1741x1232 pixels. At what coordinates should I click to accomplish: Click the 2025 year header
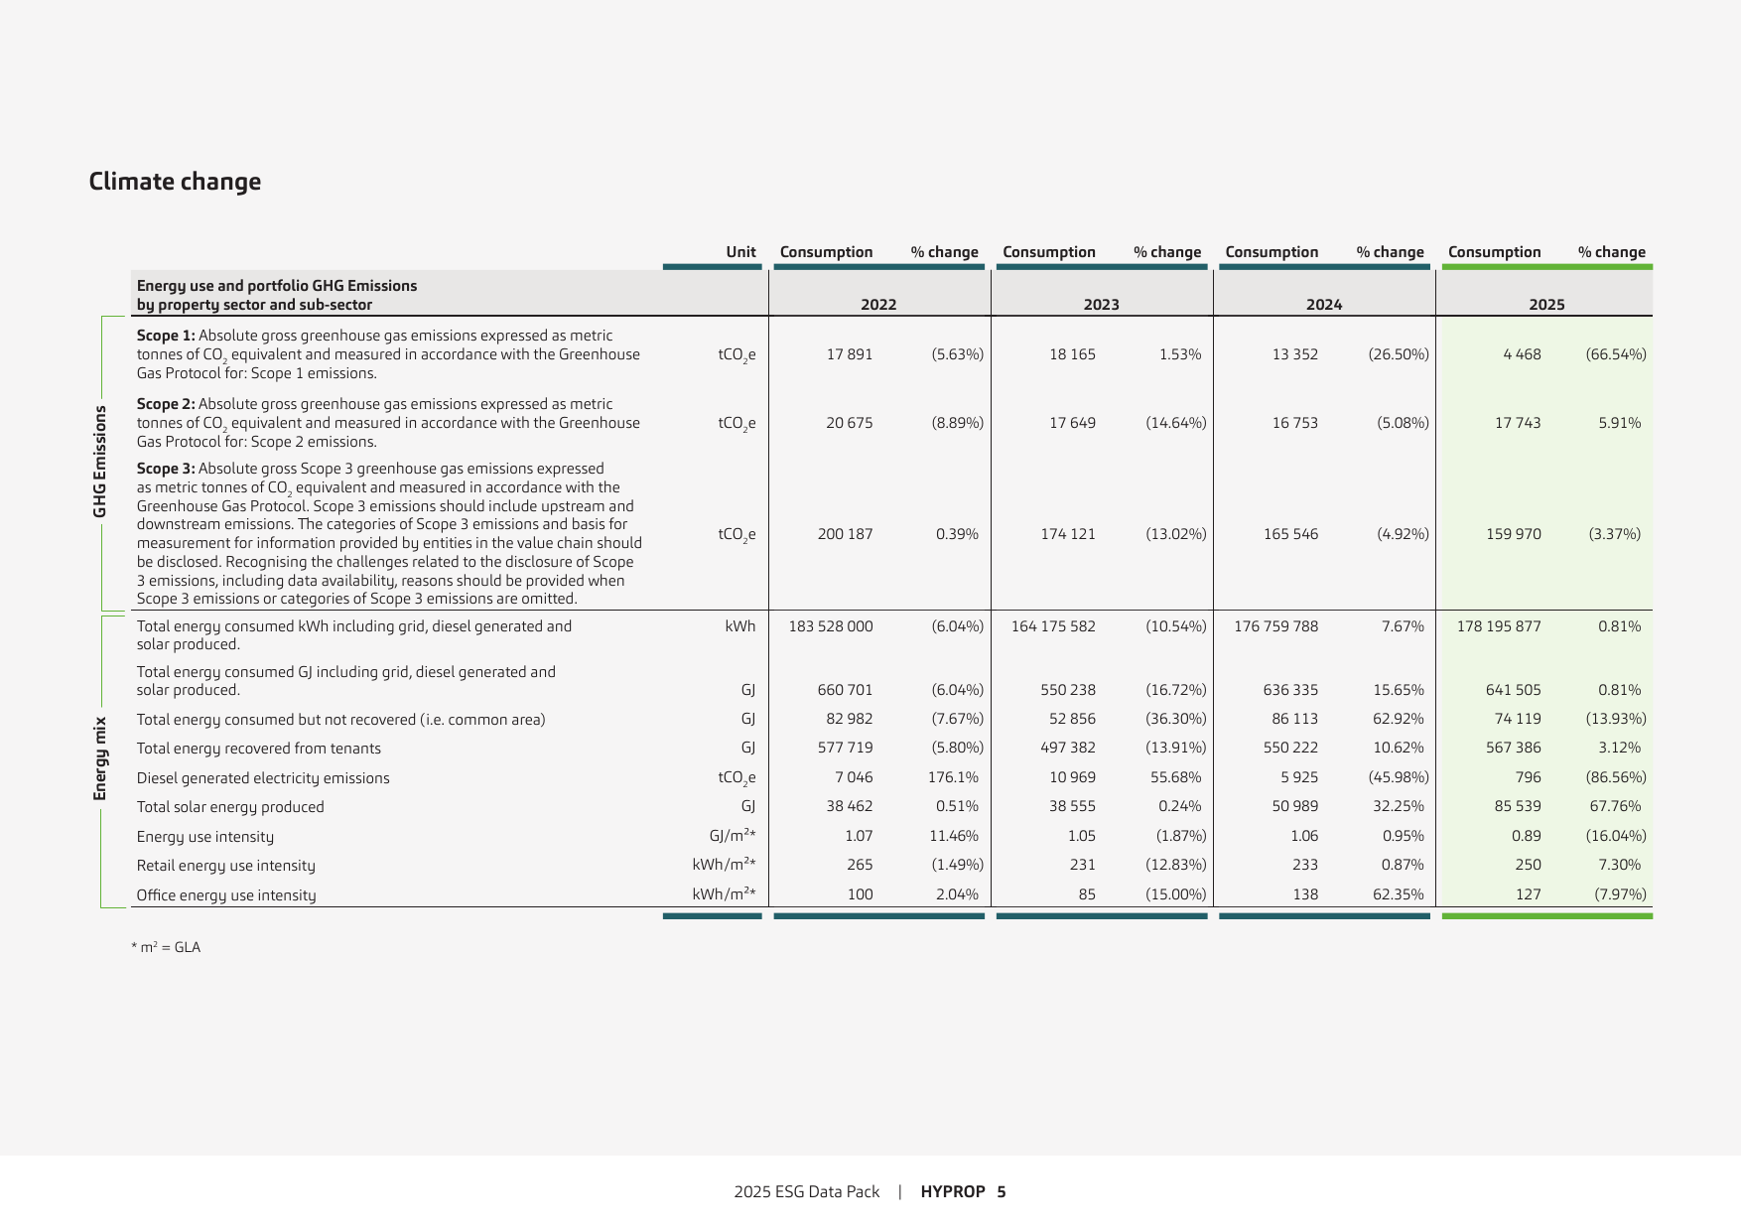(1546, 305)
